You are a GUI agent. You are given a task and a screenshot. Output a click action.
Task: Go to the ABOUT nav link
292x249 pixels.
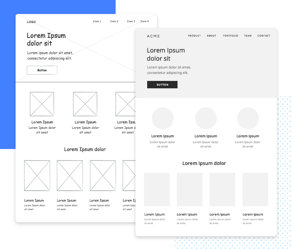pos(211,36)
